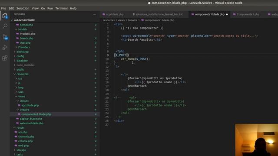Expand the database folder

point(22,61)
